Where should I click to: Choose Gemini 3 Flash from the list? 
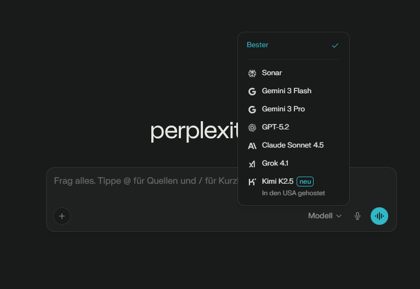pyautogui.click(x=286, y=91)
